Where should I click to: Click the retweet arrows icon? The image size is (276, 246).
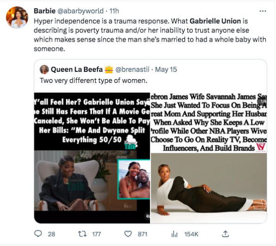click(82, 234)
